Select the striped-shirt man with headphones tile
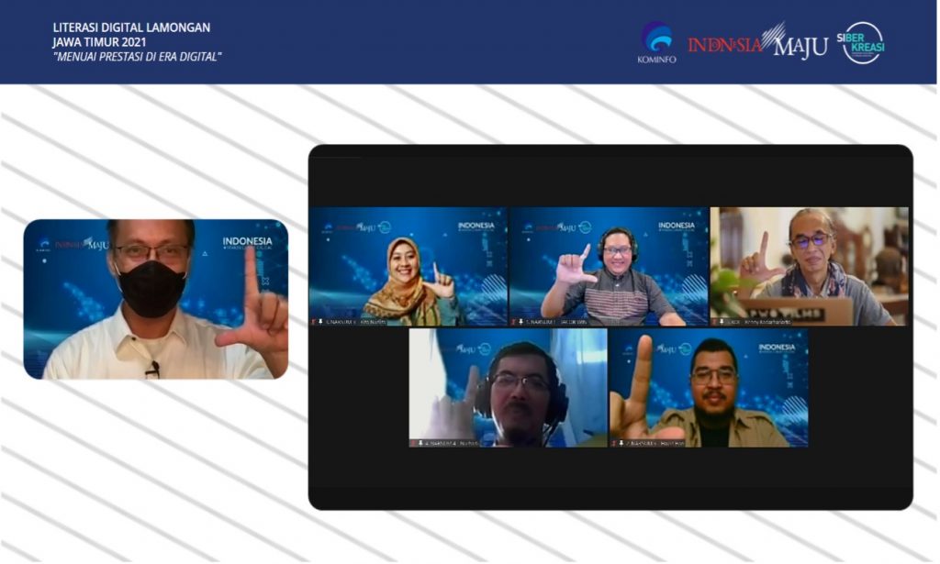The height and width of the screenshot is (564, 940). [x=609, y=266]
